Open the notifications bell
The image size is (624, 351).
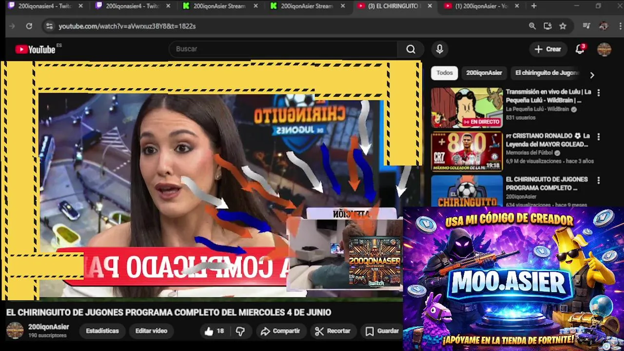tap(580, 49)
